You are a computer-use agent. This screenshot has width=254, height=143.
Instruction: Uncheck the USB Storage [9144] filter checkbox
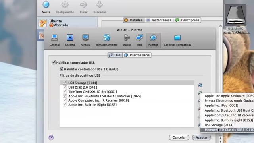[x=65, y=83]
